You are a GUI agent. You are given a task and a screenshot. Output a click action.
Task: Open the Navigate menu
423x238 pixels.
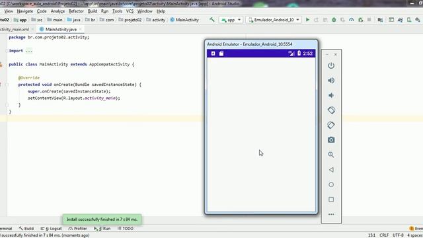click(25, 11)
